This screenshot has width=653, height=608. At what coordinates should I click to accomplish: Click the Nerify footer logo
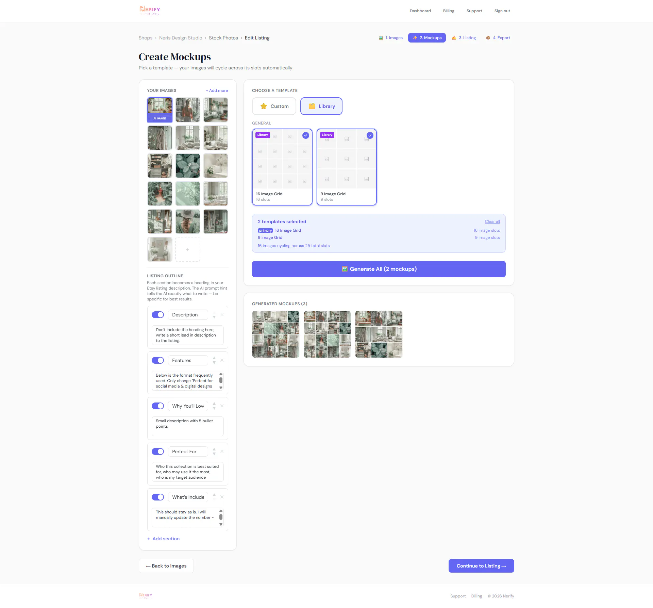point(146,596)
